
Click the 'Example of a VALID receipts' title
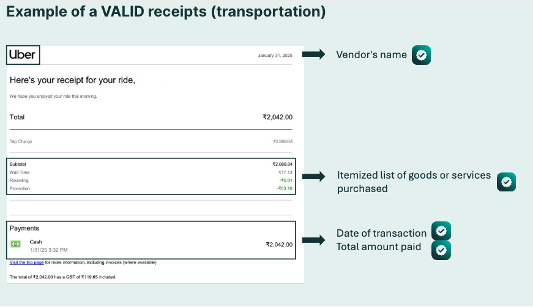(166, 12)
